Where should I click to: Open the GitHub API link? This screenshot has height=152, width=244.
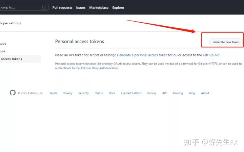point(211,55)
